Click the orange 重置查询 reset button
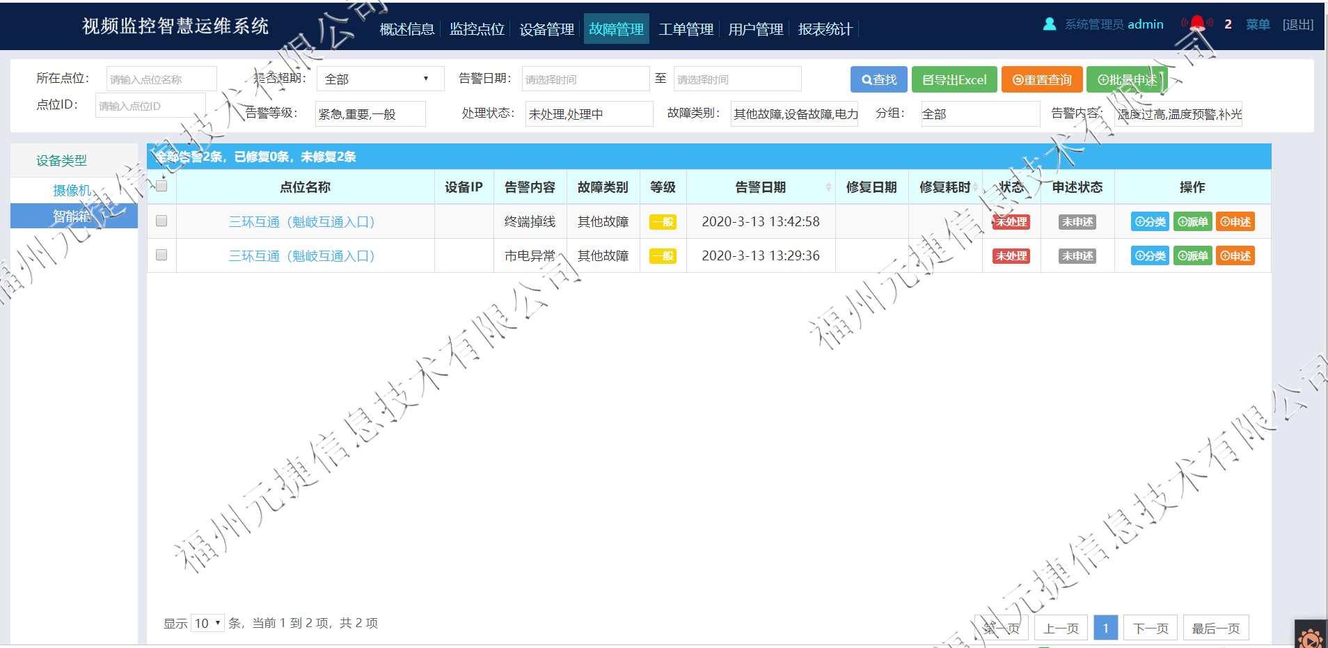The width and height of the screenshot is (1328, 648). (x=1042, y=80)
